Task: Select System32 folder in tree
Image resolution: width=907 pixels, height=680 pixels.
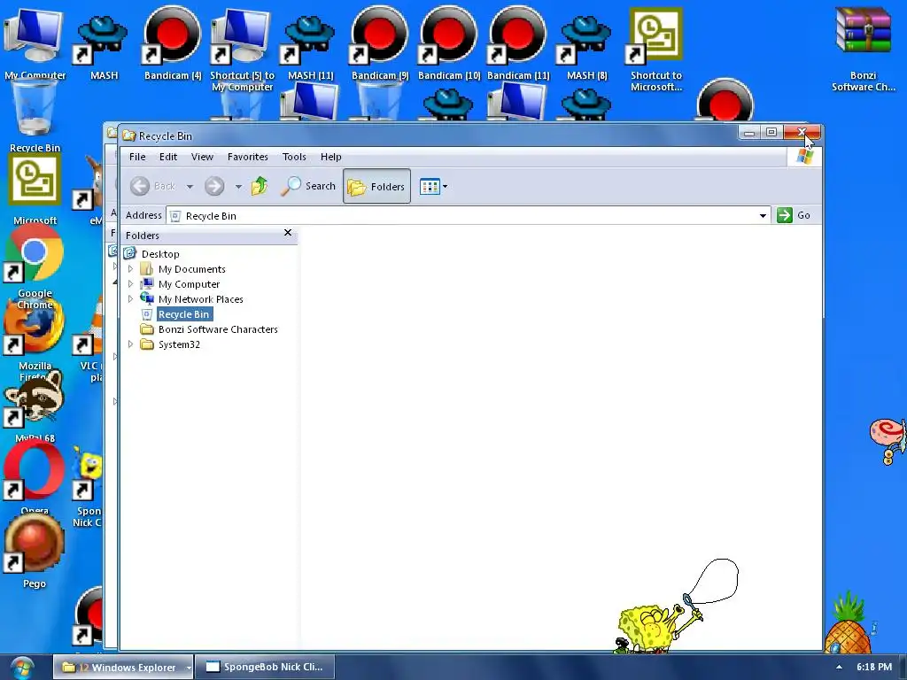Action: tap(179, 344)
